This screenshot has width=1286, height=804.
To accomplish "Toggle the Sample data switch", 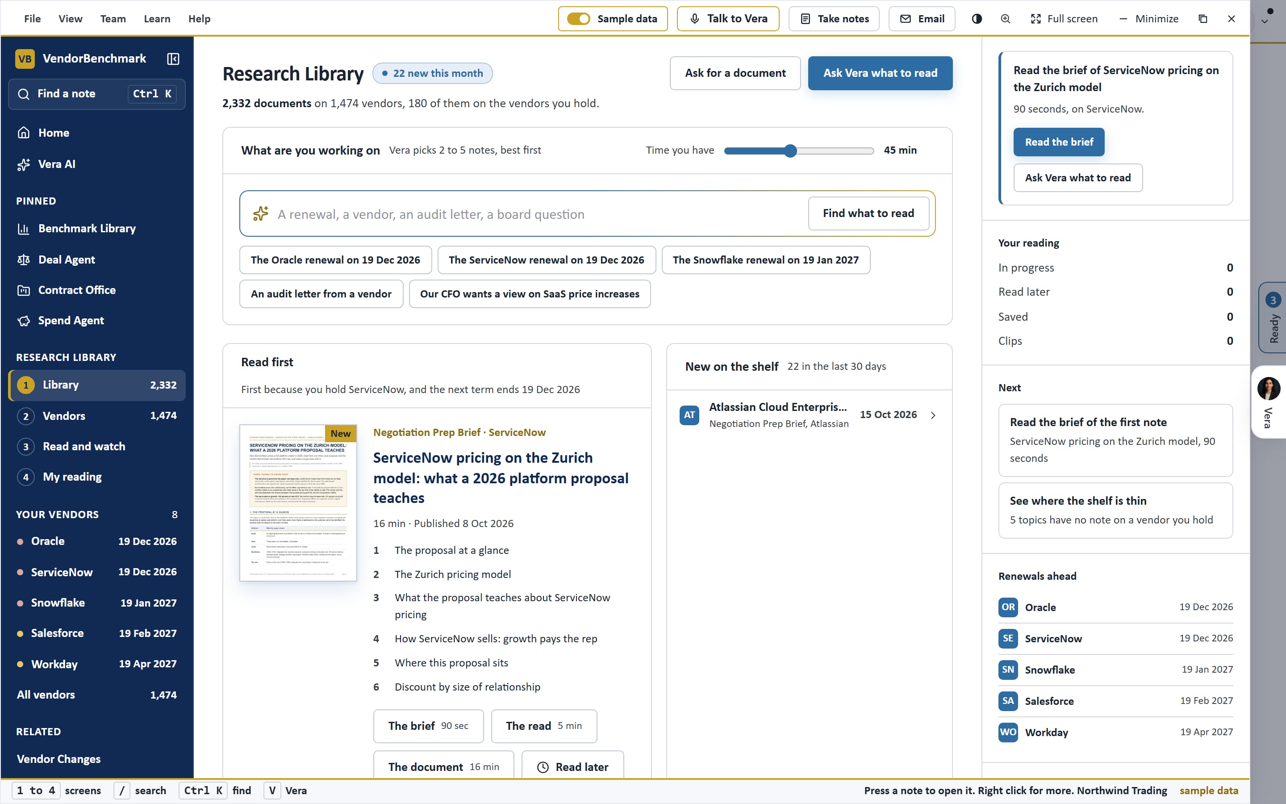I will 578,19.
